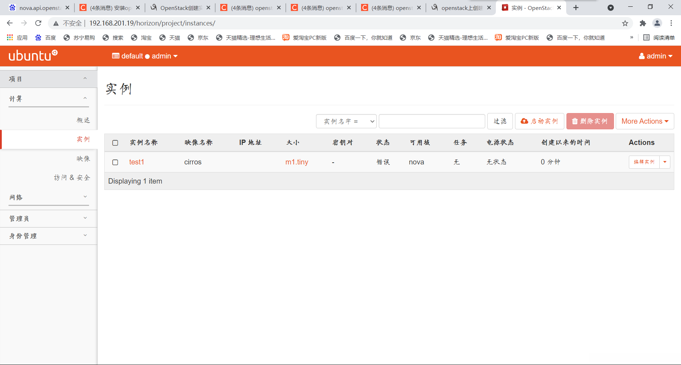Click the 过滤 filter button
The height and width of the screenshot is (365, 681).
tap(500, 121)
